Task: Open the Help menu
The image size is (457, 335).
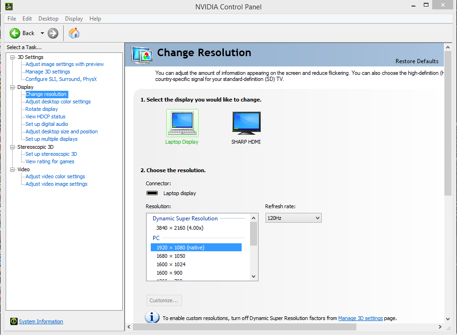Action: (96, 19)
